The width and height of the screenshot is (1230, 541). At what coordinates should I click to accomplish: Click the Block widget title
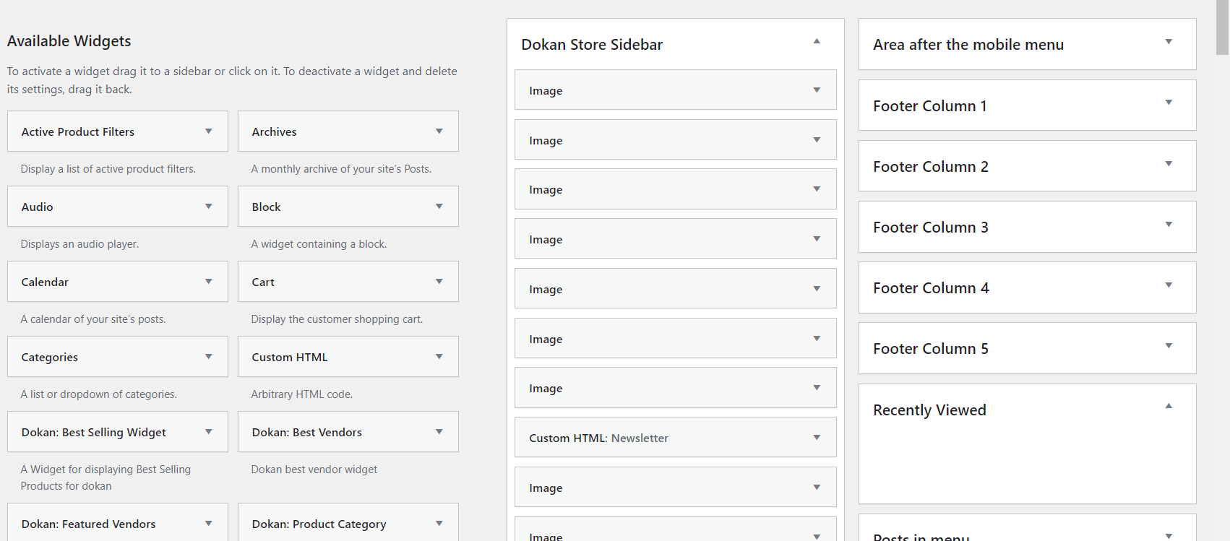click(x=267, y=207)
